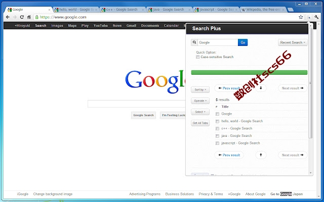
Task: Go back with the browser back arrow
Action: pos(8,17)
